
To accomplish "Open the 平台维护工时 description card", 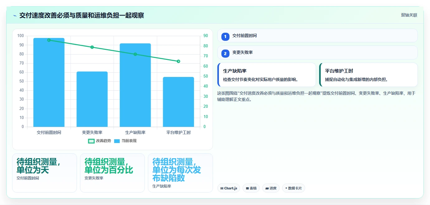I will coord(368,75).
